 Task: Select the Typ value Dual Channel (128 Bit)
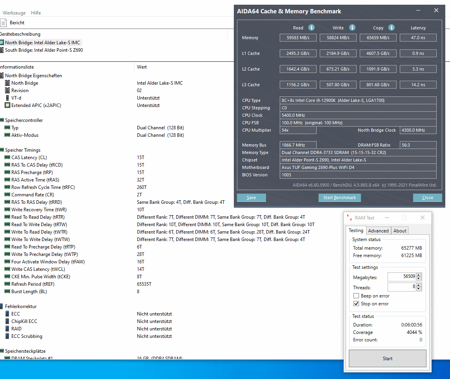pos(160,128)
